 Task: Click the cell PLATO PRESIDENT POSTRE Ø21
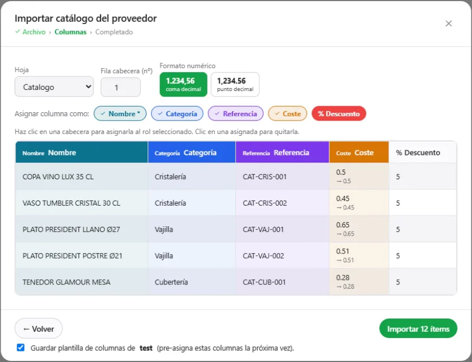point(82,256)
